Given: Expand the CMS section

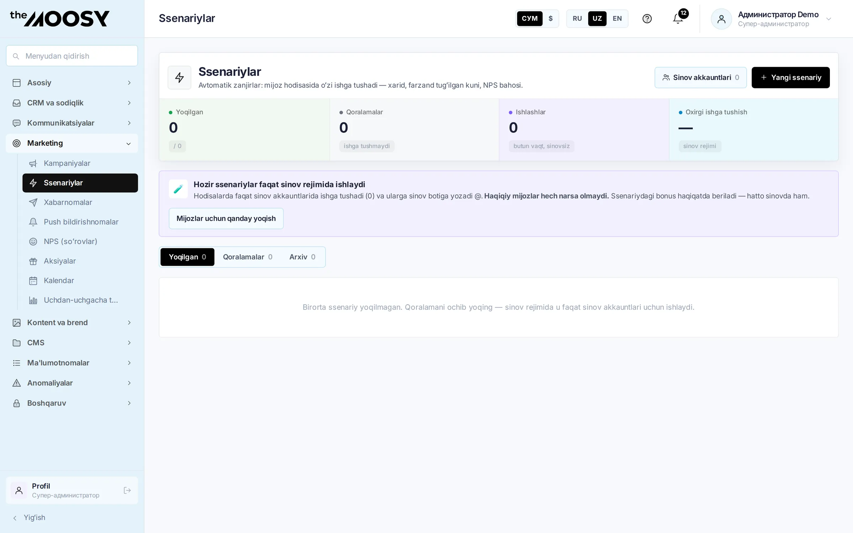Looking at the screenshot, I should (x=72, y=343).
